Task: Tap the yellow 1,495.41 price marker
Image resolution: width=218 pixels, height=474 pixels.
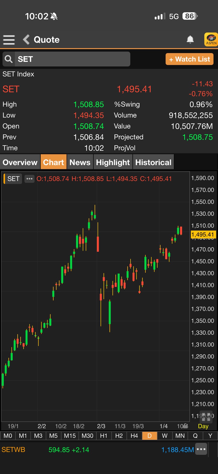Action: (203, 234)
